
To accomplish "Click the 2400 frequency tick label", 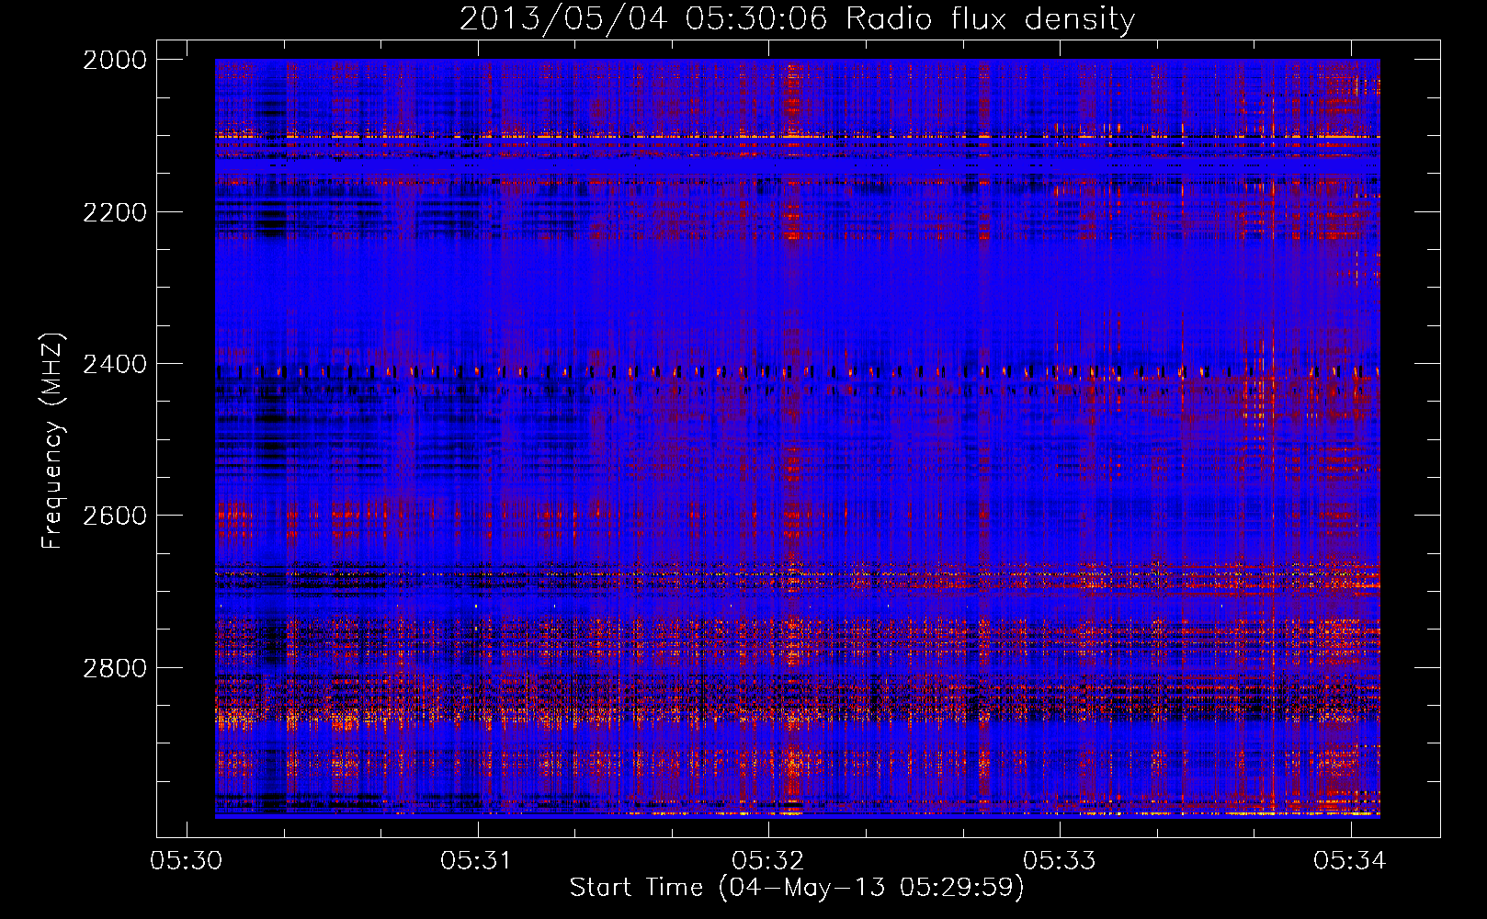I will click(115, 364).
